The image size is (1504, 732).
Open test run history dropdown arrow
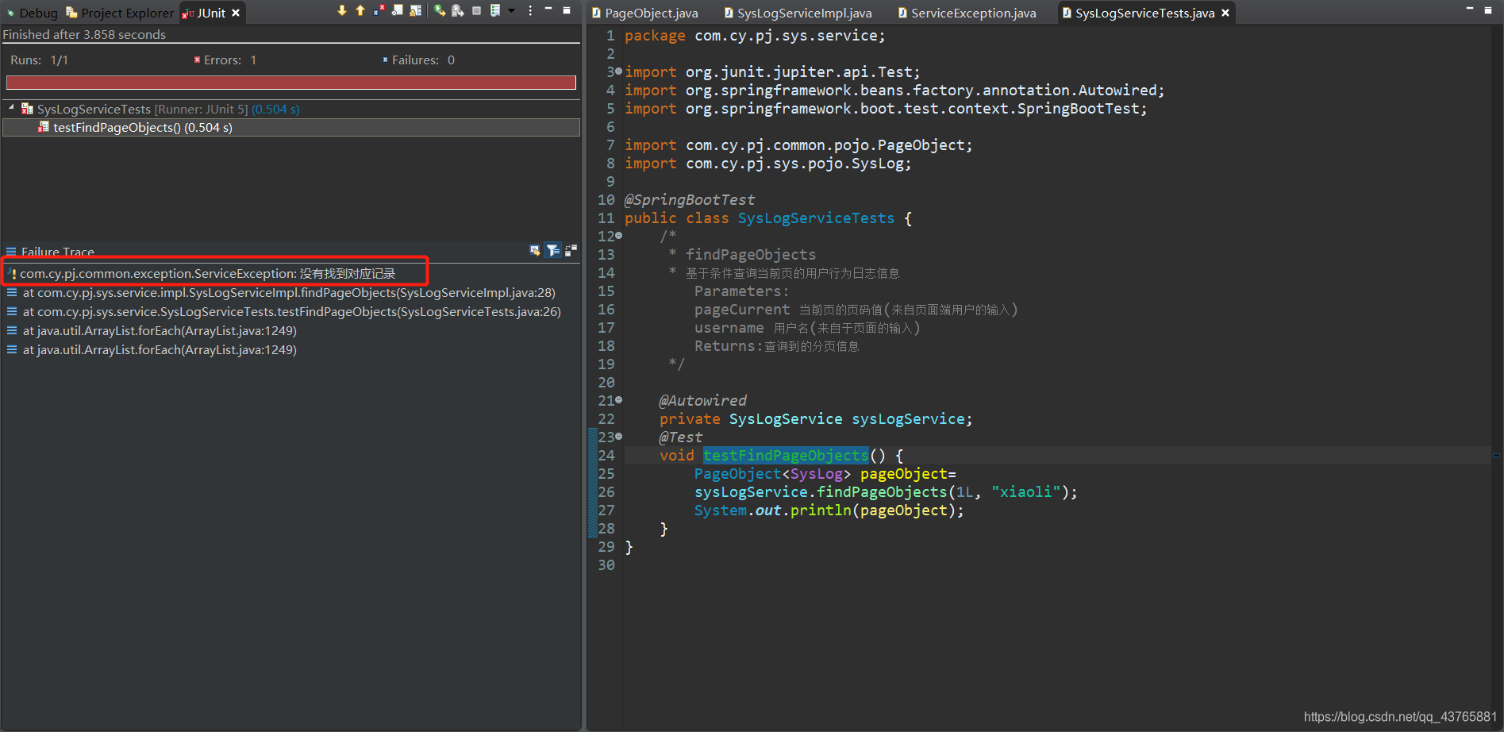click(x=511, y=10)
